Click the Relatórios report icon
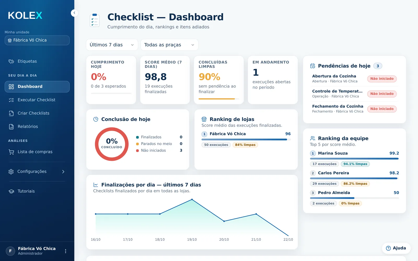 click(11, 127)
